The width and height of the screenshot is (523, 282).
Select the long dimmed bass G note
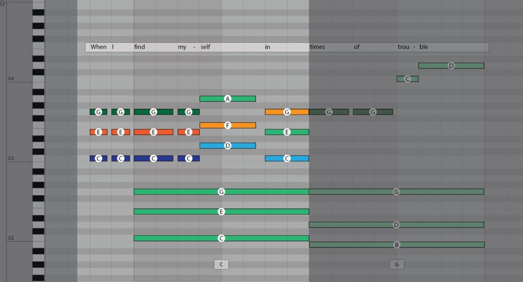pos(396,192)
